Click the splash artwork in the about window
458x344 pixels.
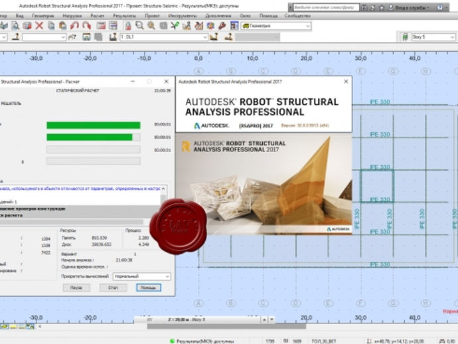(x=264, y=184)
